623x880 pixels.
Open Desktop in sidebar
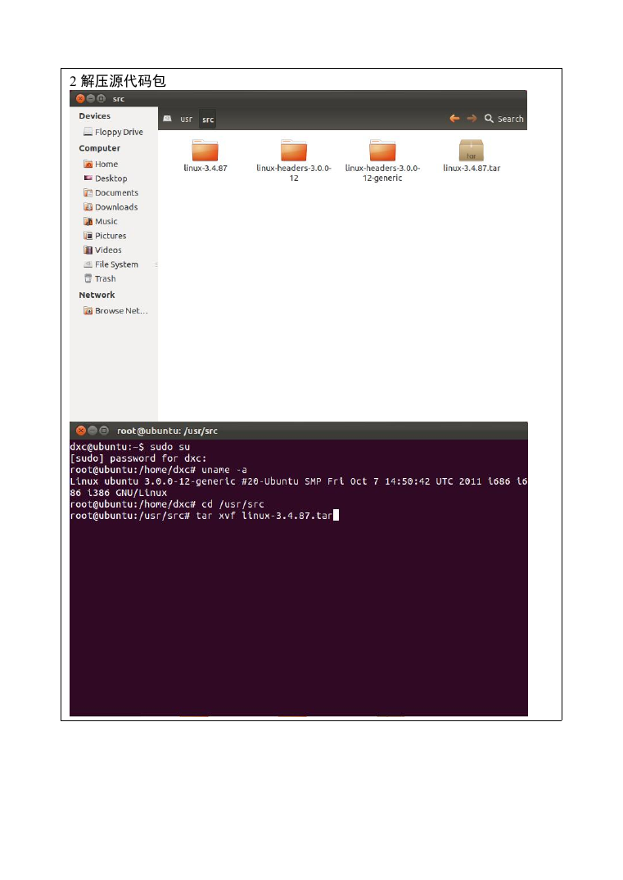coord(106,178)
